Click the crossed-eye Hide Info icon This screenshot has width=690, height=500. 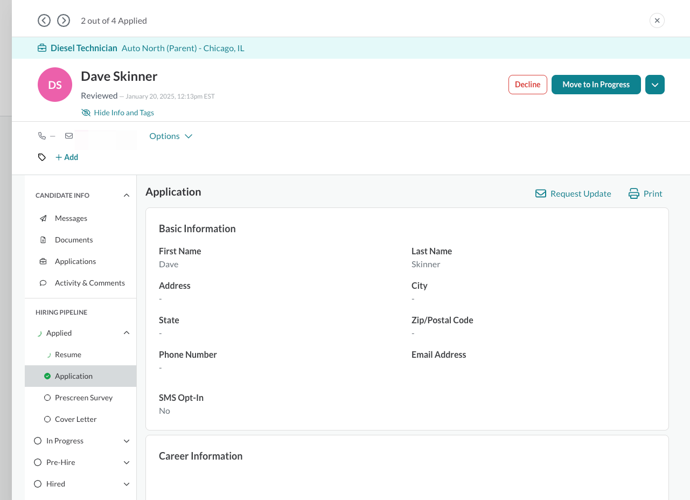coord(86,113)
